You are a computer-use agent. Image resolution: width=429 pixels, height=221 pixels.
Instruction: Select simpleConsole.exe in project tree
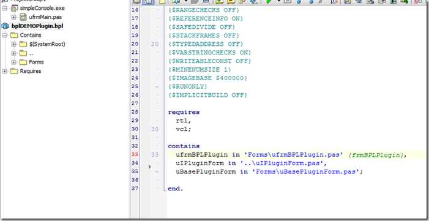pyautogui.click(x=42, y=8)
